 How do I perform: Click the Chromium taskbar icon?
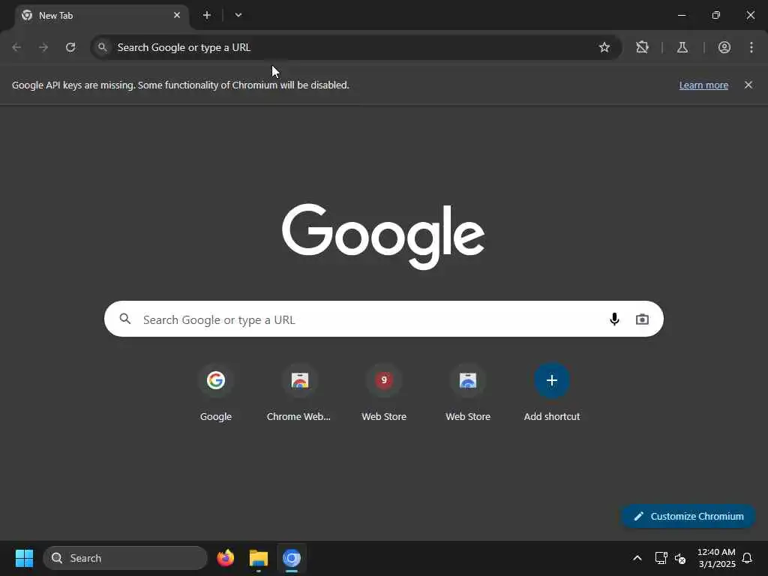click(x=292, y=558)
